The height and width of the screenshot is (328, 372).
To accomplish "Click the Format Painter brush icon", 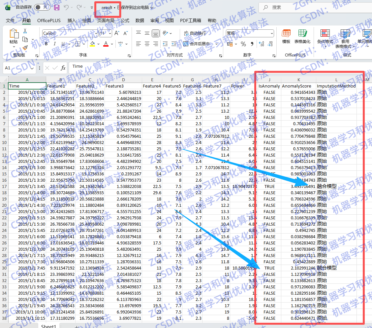I will pos(25,48).
